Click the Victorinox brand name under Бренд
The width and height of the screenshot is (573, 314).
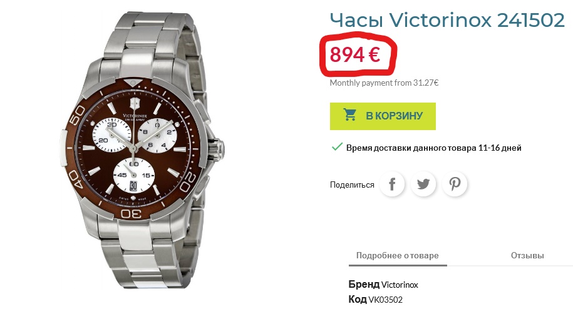point(400,285)
